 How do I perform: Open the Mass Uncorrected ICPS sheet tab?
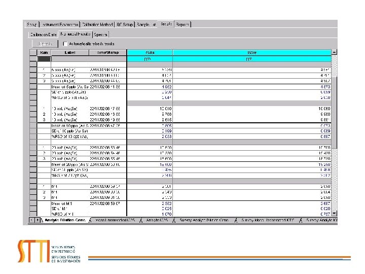[x=115, y=220]
